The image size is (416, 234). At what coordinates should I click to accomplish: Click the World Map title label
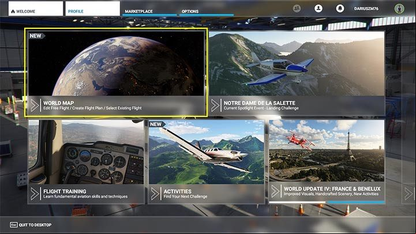(59, 103)
